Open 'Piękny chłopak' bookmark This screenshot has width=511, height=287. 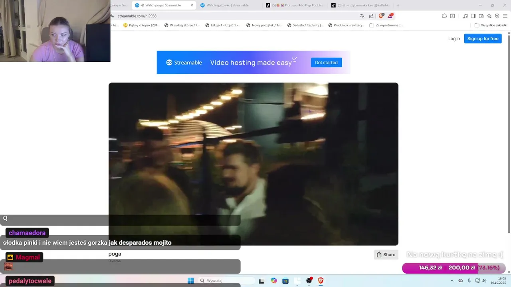pyautogui.click(x=141, y=25)
